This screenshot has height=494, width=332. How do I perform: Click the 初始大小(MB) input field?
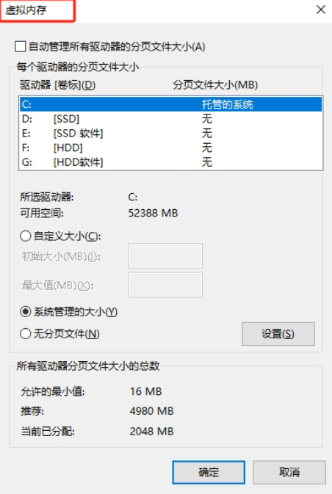(x=165, y=255)
